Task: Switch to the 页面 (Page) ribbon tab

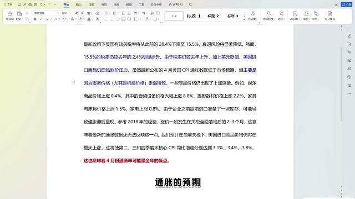Action: pos(91,4)
